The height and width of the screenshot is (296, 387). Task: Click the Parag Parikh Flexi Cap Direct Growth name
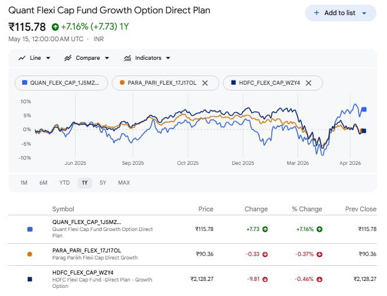pos(95,258)
